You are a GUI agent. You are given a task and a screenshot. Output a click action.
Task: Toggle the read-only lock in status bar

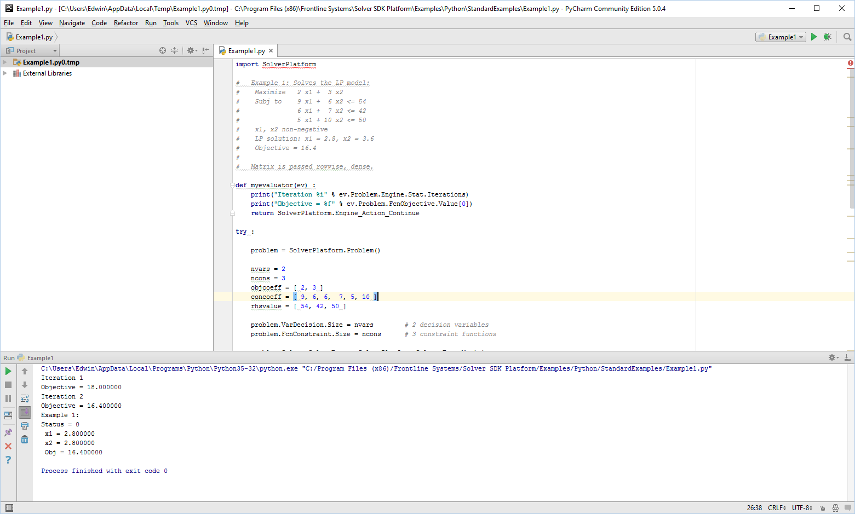pos(822,508)
